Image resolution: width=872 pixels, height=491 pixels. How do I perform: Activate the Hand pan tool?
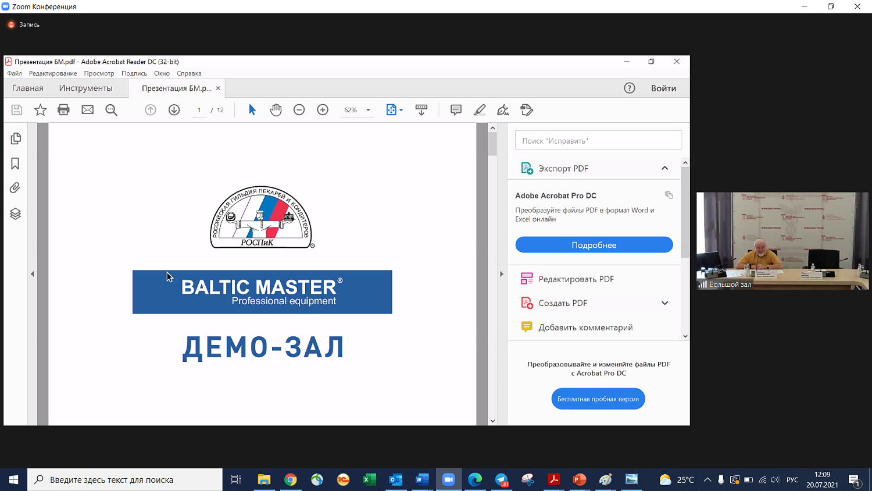point(276,110)
